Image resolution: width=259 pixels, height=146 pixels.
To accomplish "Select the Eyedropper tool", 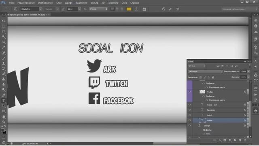I will [4, 47].
